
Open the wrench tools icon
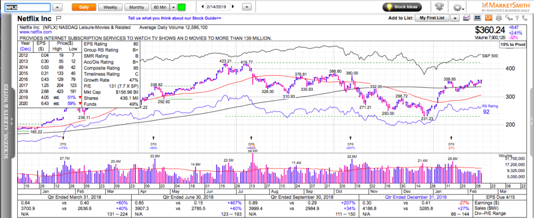(x=507, y=18)
